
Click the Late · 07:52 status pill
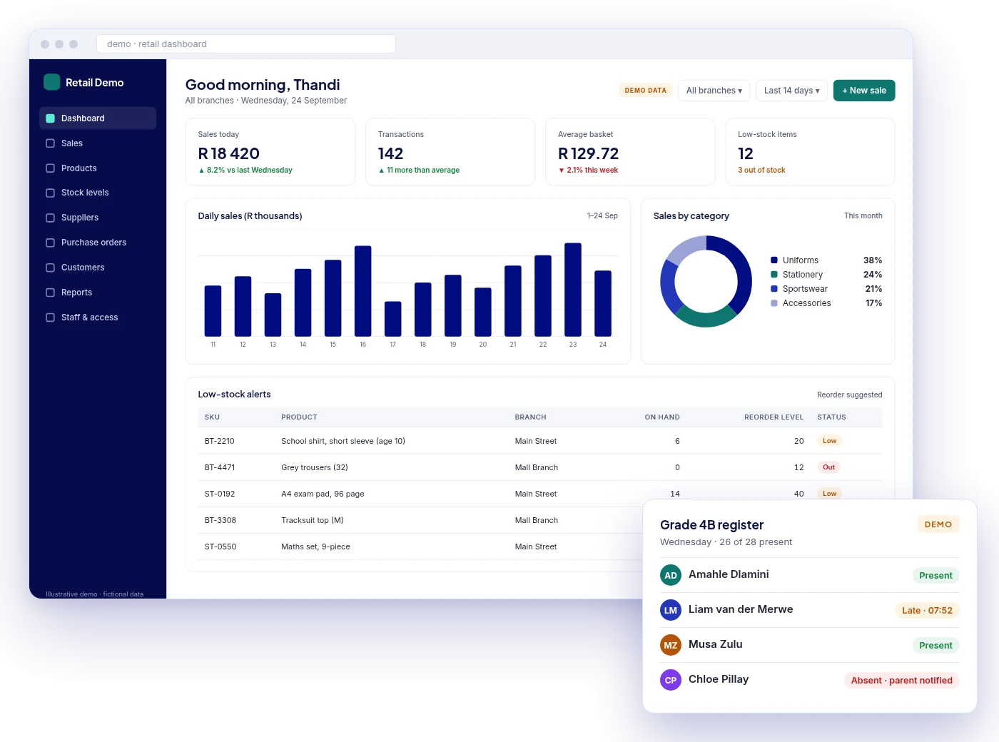(x=927, y=611)
